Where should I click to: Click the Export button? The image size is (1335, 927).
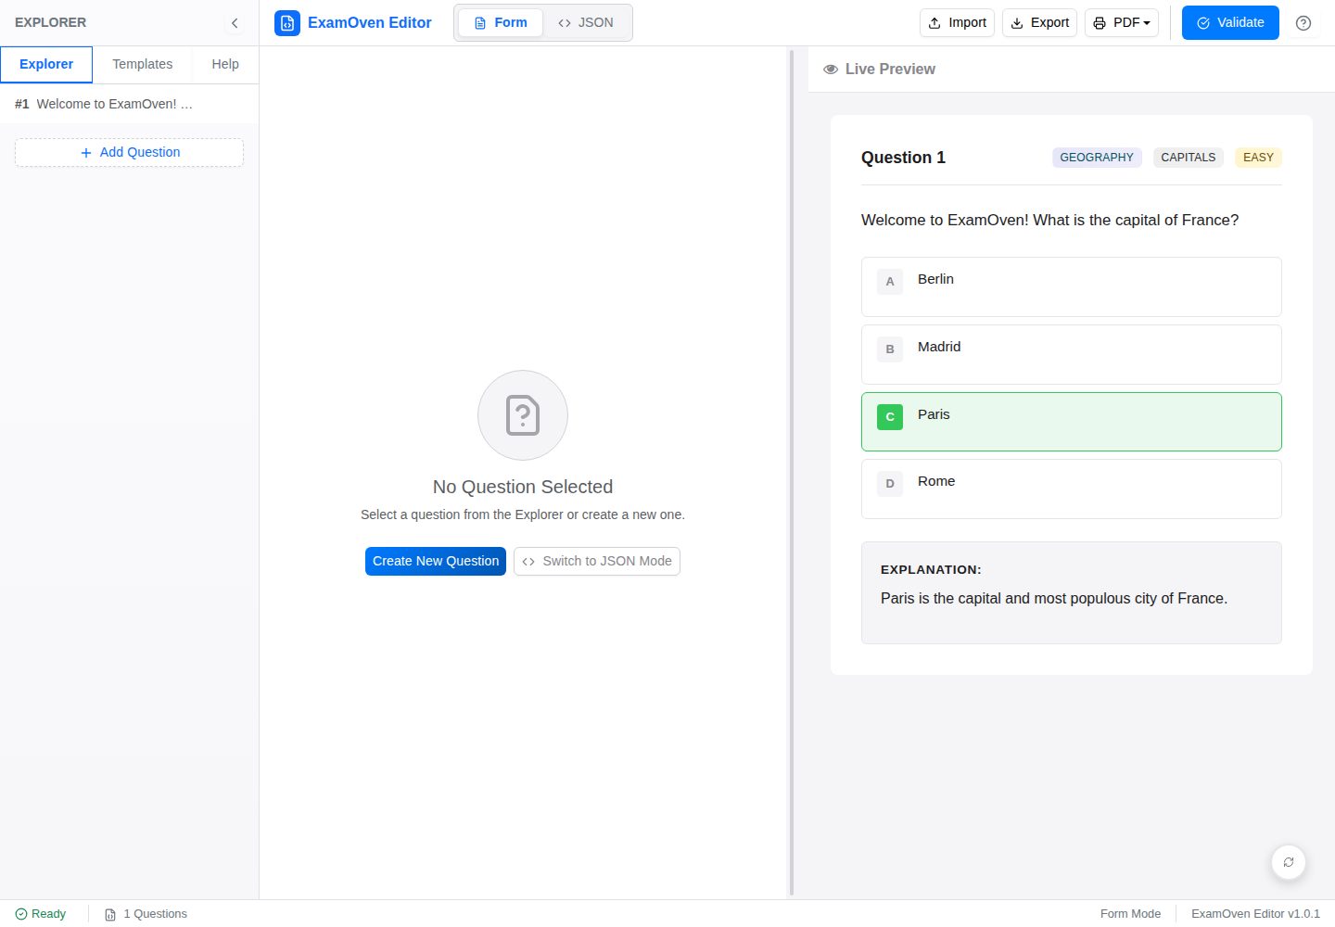[1039, 23]
